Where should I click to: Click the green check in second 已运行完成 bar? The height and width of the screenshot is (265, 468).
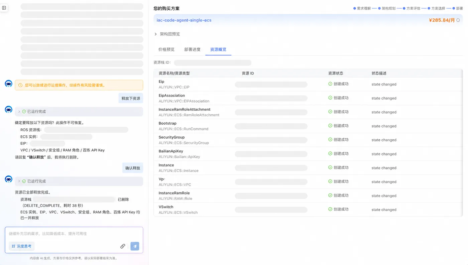[24, 181]
